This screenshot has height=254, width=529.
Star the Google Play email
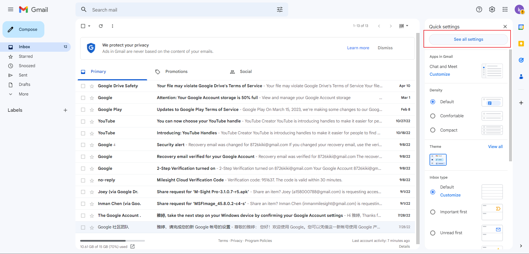pos(92,110)
